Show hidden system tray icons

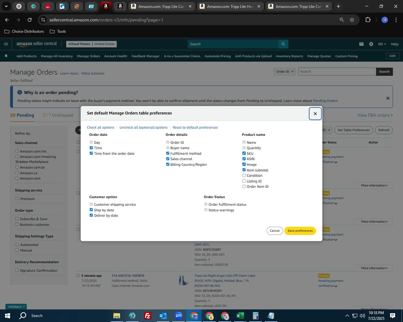coord(347,316)
